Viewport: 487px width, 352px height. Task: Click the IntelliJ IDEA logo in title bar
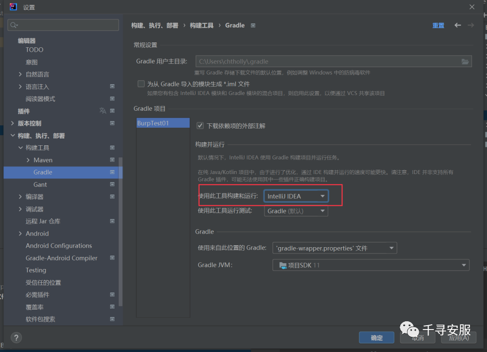[x=13, y=6]
